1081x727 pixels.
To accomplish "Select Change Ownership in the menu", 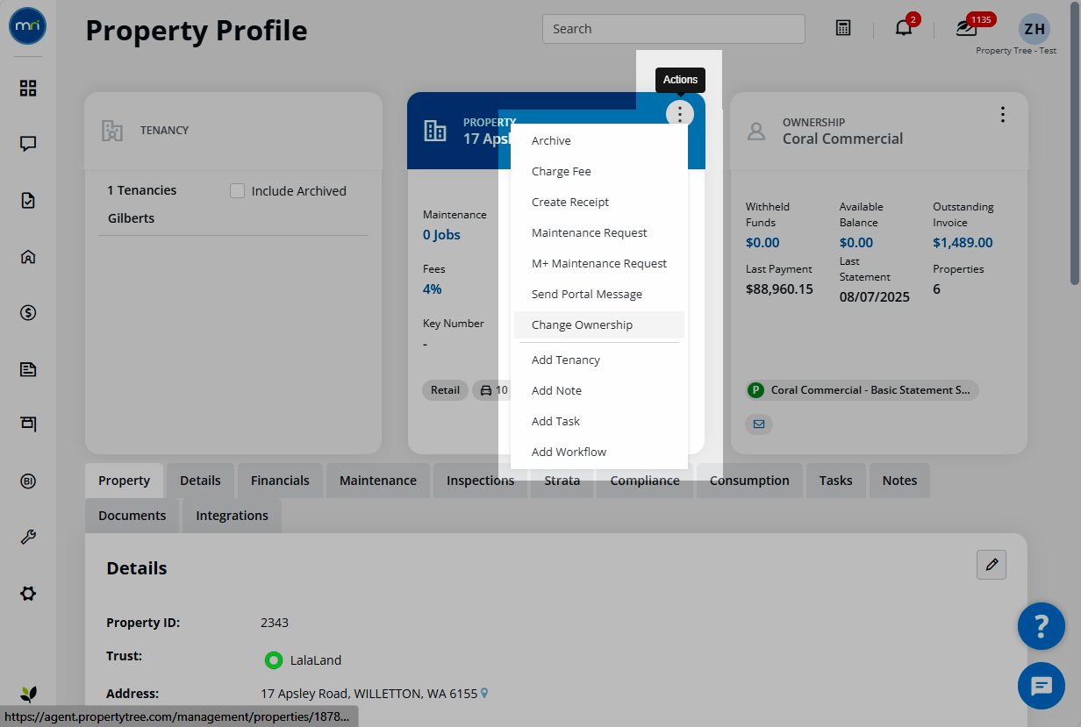I will [599, 325].
